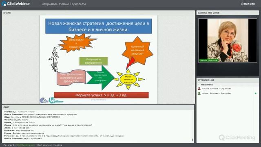Click the ClickWebinar logo
This screenshot has height=147, width=261.
tap(16, 4)
